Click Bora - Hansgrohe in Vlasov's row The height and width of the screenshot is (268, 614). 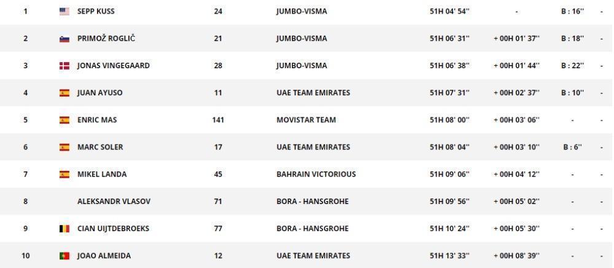(x=313, y=202)
